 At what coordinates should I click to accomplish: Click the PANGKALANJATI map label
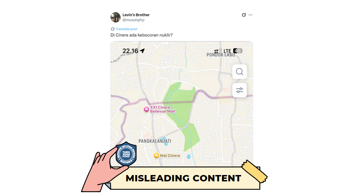click(x=155, y=141)
